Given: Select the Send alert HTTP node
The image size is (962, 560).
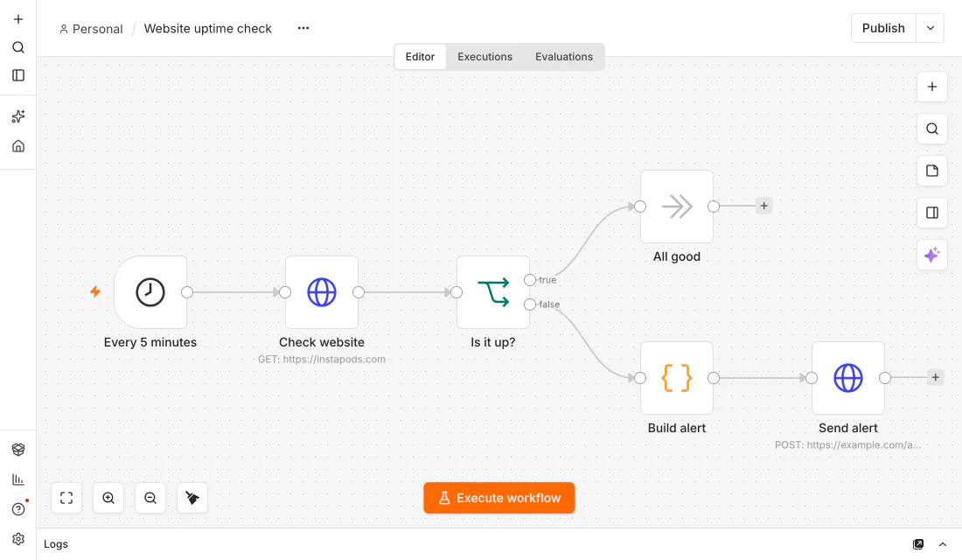Looking at the screenshot, I should 848,378.
